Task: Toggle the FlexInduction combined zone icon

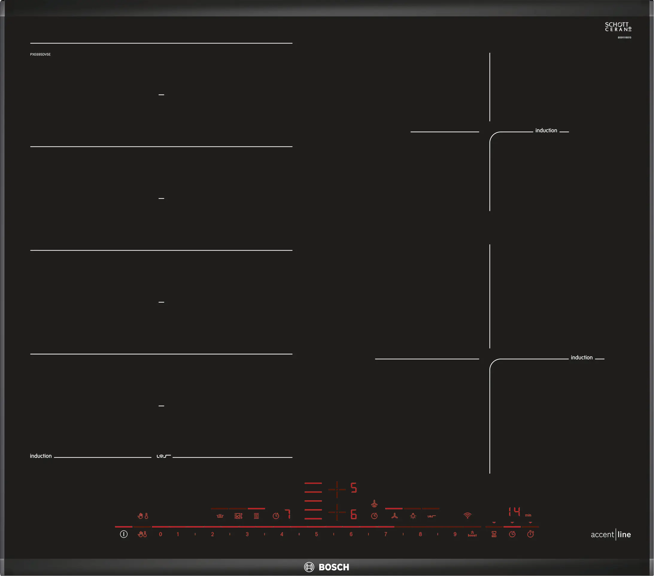Action: [256, 516]
